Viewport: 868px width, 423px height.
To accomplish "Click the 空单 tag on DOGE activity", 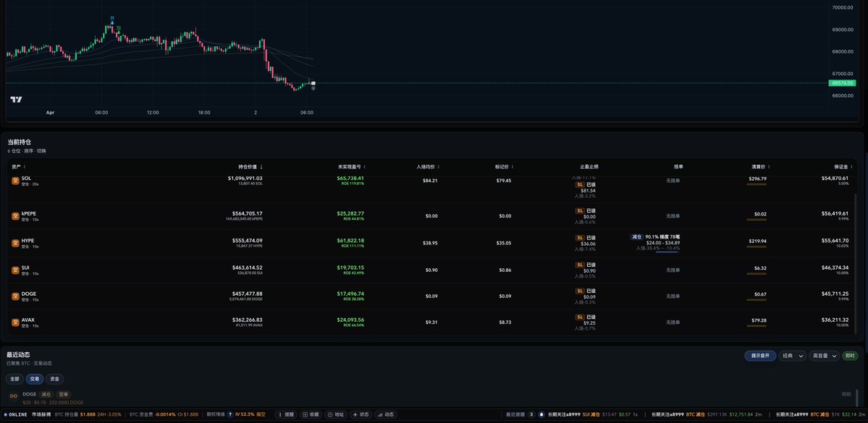I will point(63,394).
